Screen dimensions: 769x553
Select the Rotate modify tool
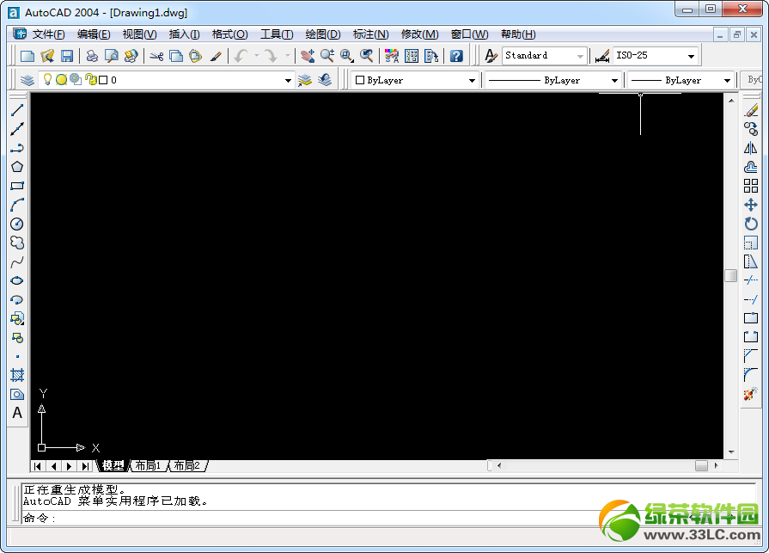751,224
